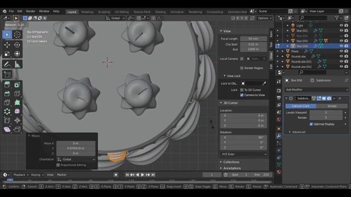Open the Render properties tab
Viewport: 351px width, 197px height.
[279, 90]
